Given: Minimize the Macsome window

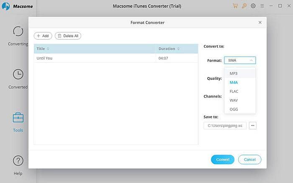Looking at the screenshot, I should point(271,6).
